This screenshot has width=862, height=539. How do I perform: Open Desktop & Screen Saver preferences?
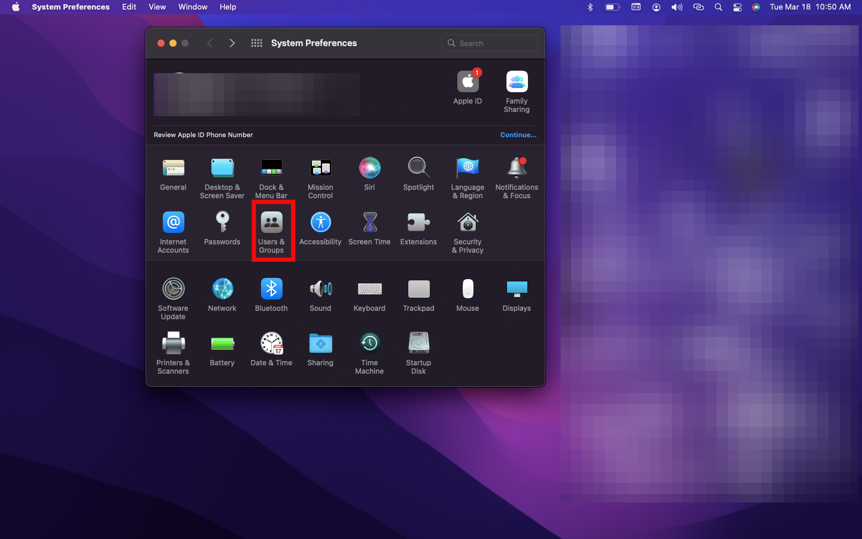[x=222, y=178]
